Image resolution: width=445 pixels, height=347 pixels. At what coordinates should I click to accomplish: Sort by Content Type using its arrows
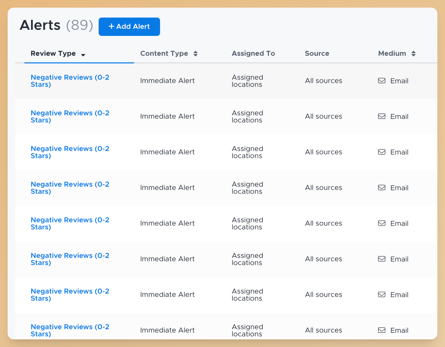195,53
